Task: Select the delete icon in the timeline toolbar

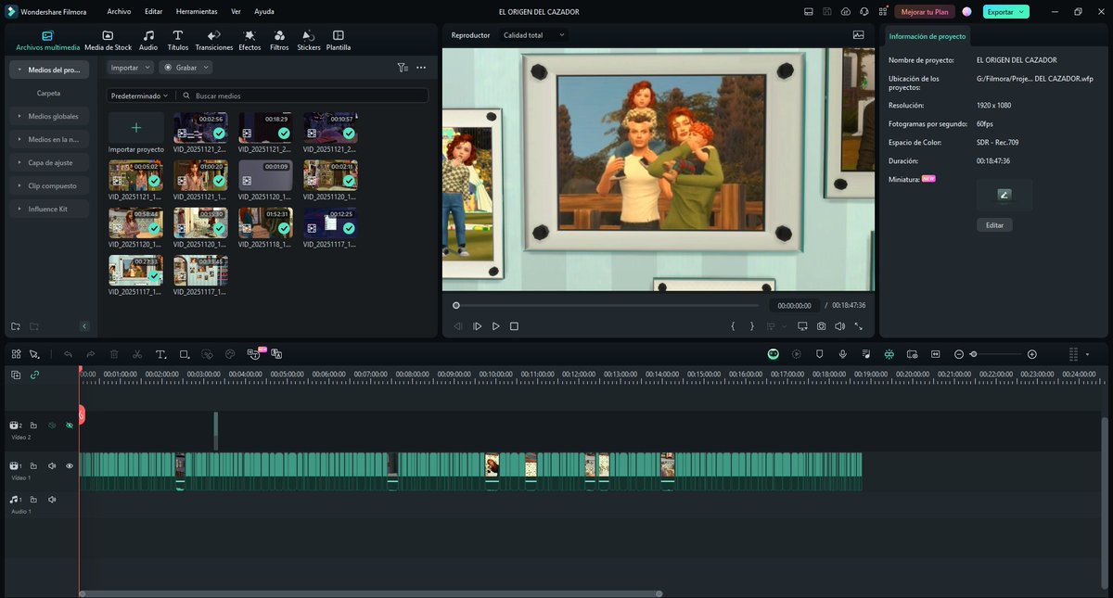Action: tap(113, 353)
